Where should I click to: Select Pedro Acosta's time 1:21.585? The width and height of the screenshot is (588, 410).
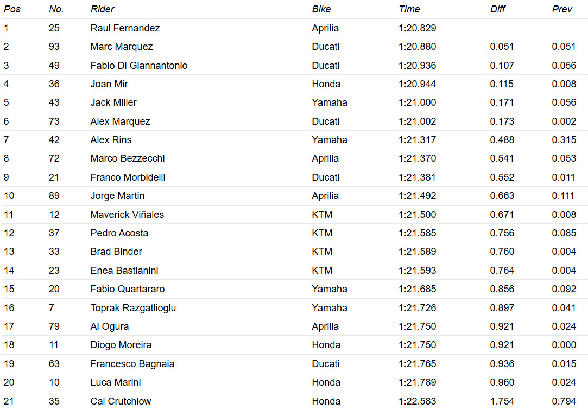click(417, 233)
